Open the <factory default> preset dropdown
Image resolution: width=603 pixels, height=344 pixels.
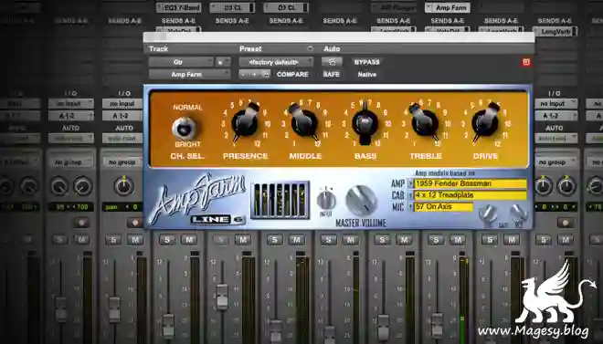[276, 62]
